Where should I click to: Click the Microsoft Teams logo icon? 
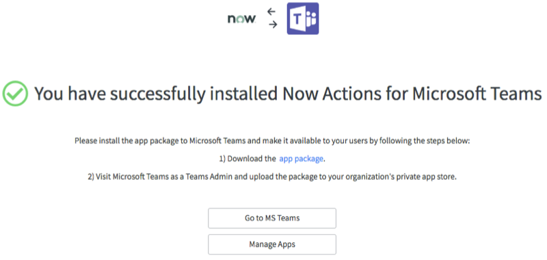(303, 18)
